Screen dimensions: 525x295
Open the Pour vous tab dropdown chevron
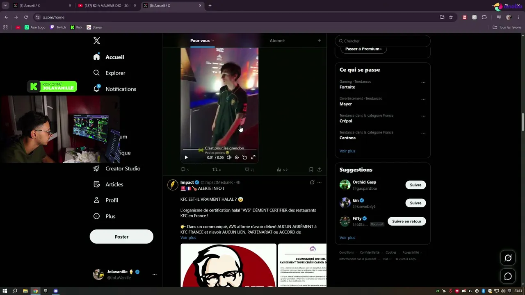212,41
